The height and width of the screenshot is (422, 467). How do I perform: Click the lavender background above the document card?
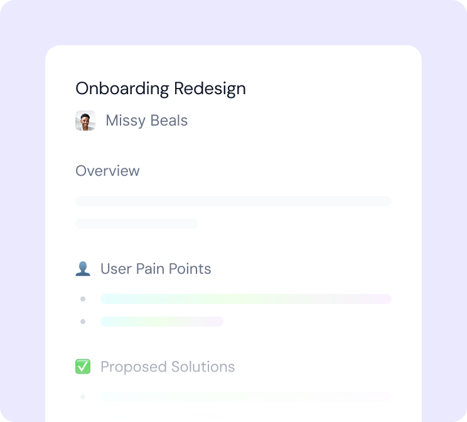click(233, 23)
